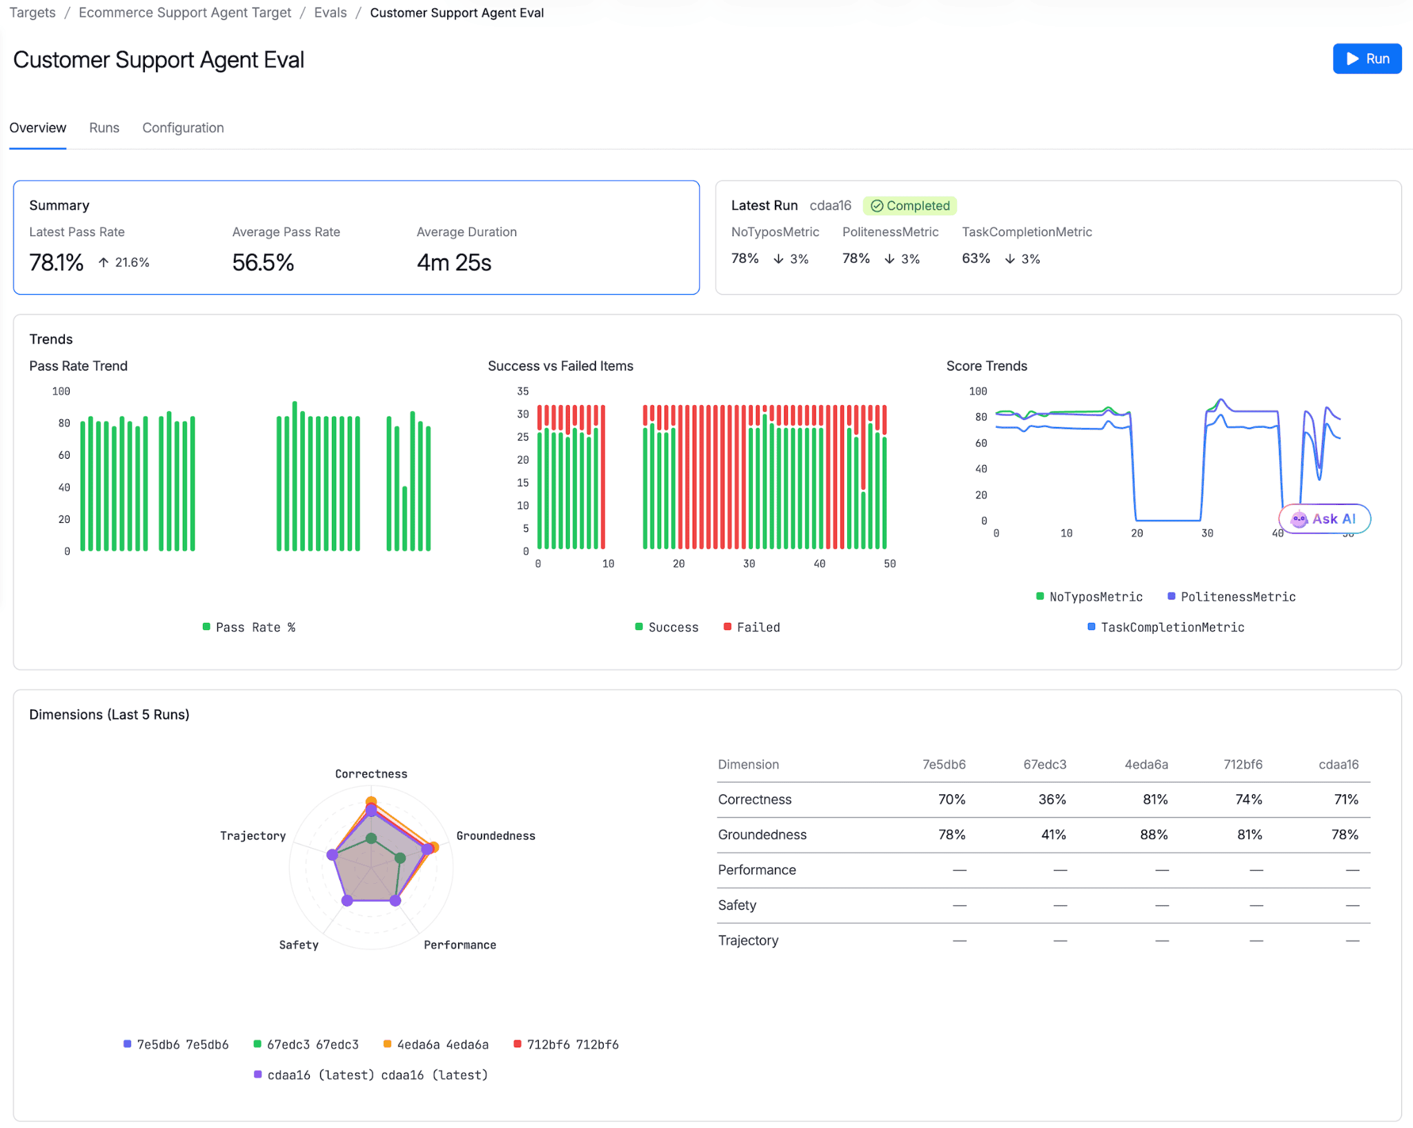Click the Correctness axis label on radar
Image resolution: width=1413 pixels, height=1128 pixels.
[371, 774]
